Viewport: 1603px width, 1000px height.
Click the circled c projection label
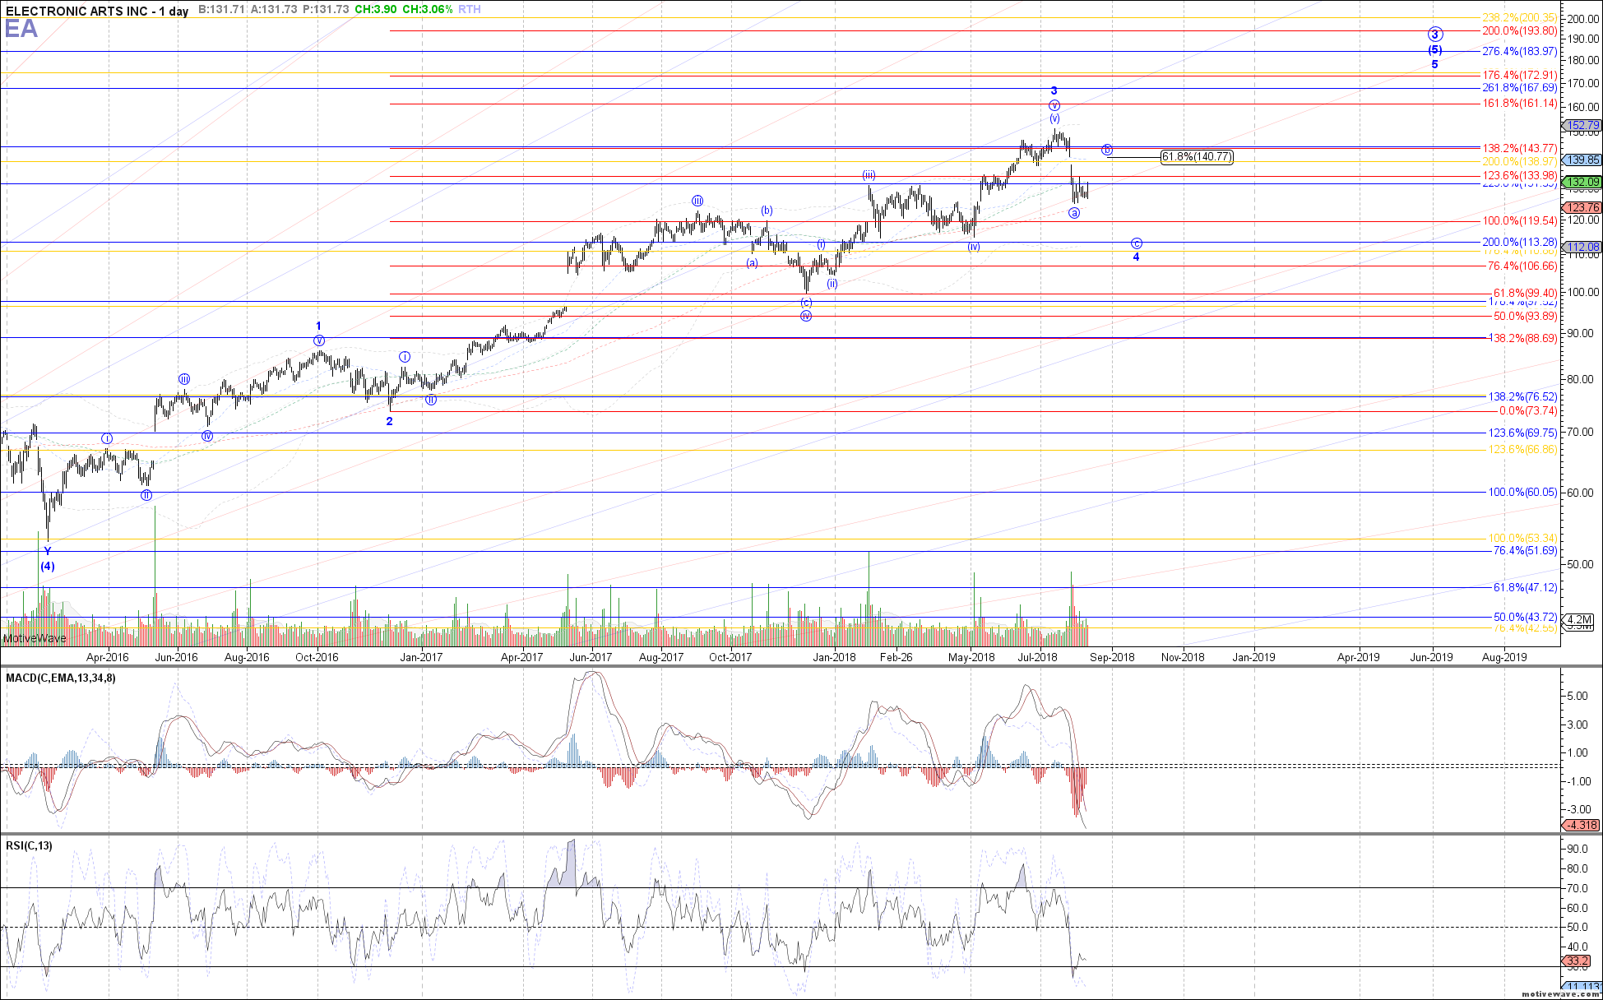(x=1136, y=243)
